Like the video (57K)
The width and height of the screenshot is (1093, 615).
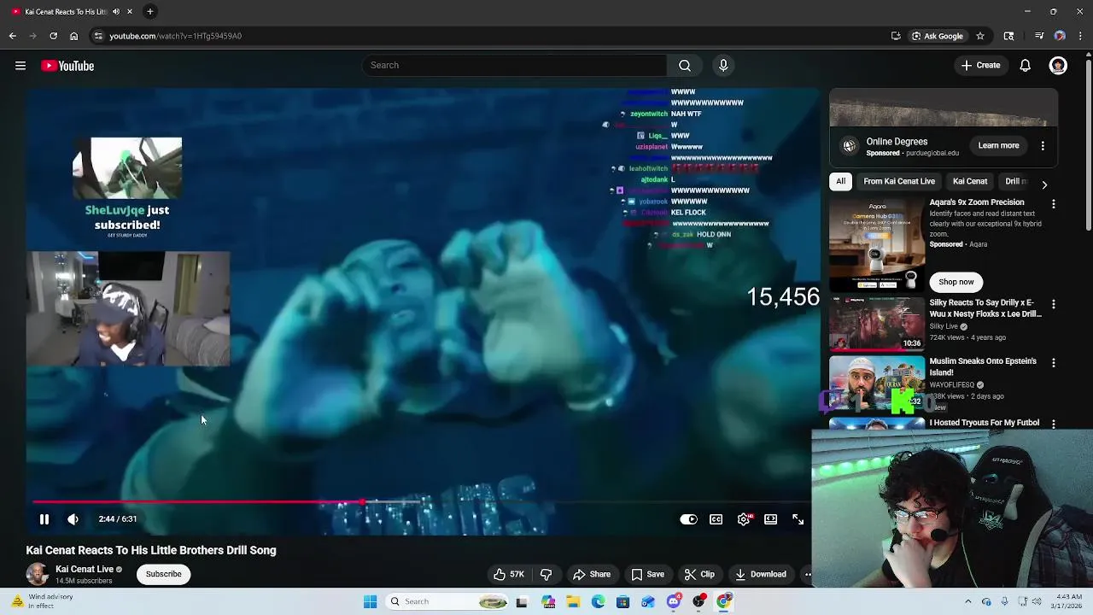[509, 574]
